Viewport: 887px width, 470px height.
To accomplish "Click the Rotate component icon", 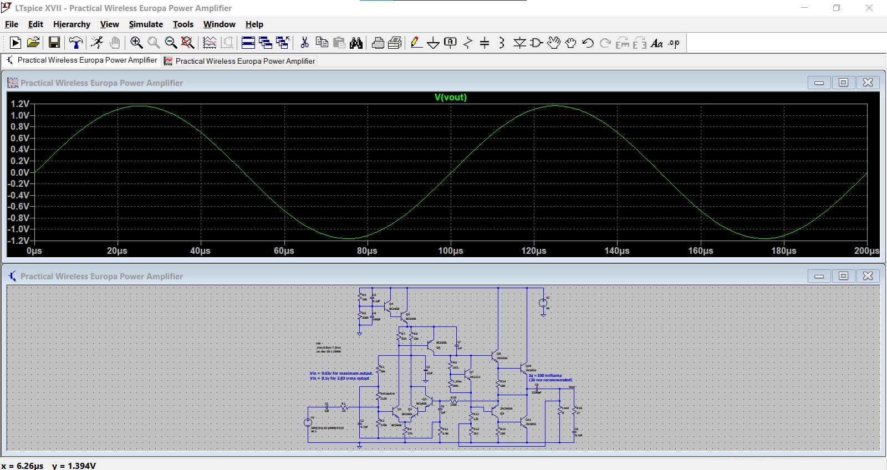I will pyautogui.click(x=623, y=43).
